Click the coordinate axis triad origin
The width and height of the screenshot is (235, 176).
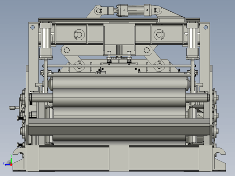pos(11,165)
